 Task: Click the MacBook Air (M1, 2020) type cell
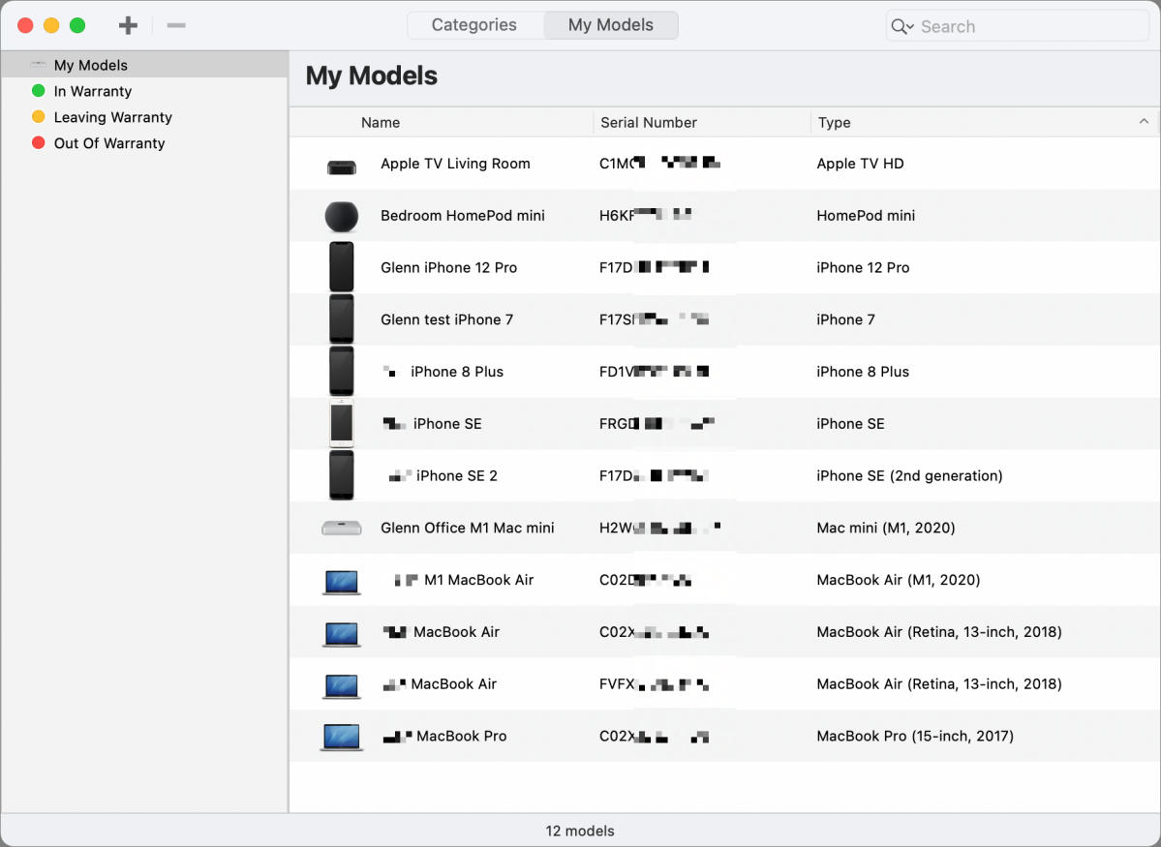pos(899,580)
